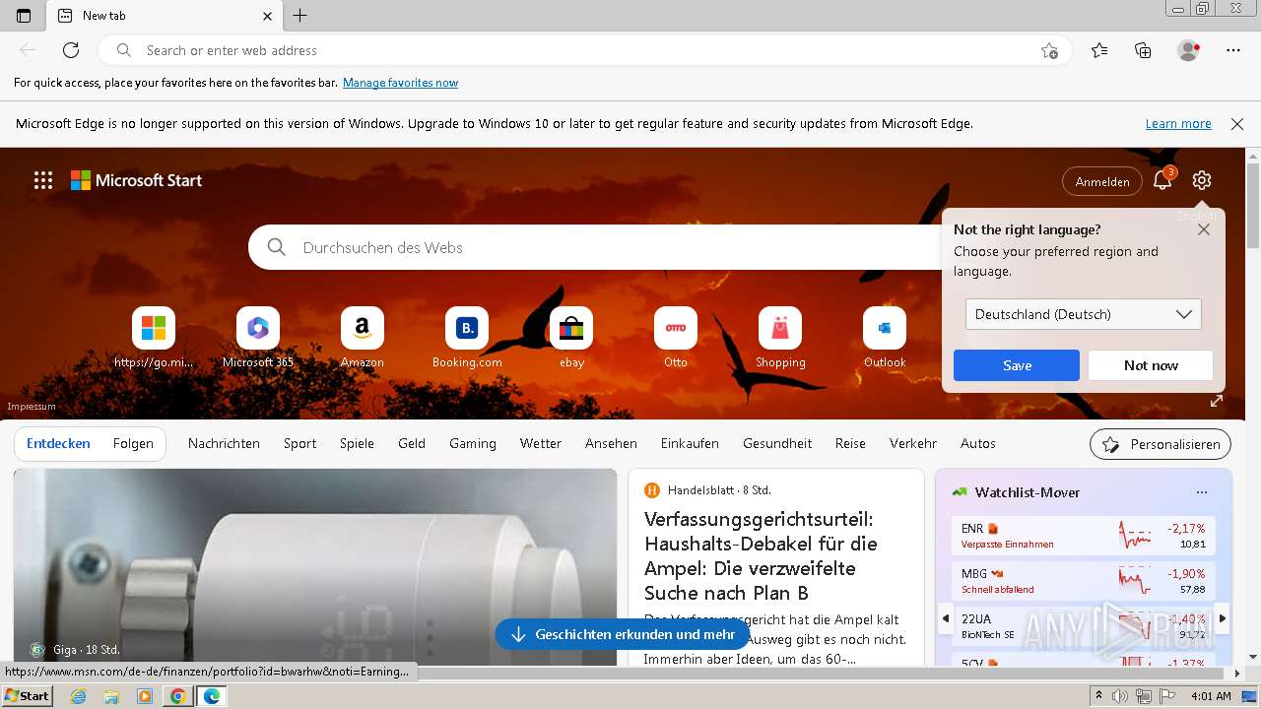Open the Impressum link
The width and height of the screenshot is (1261, 709).
coord(32,407)
